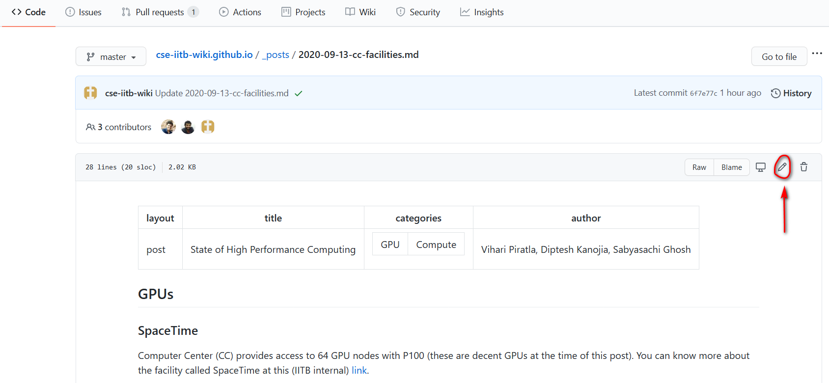Open the _posts folder breadcrumb link

click(276, 55)
